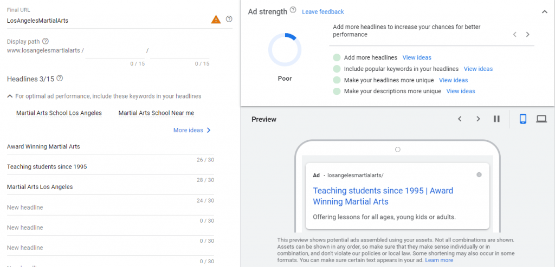Collapse the keyword suggestions chevron
The image size is (555, 267).
click(x=10, y=96)
